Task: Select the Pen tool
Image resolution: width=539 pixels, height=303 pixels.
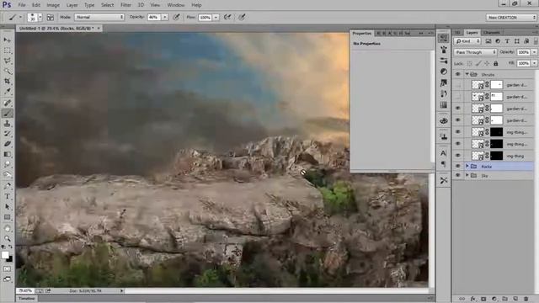Action: point(8,186)
